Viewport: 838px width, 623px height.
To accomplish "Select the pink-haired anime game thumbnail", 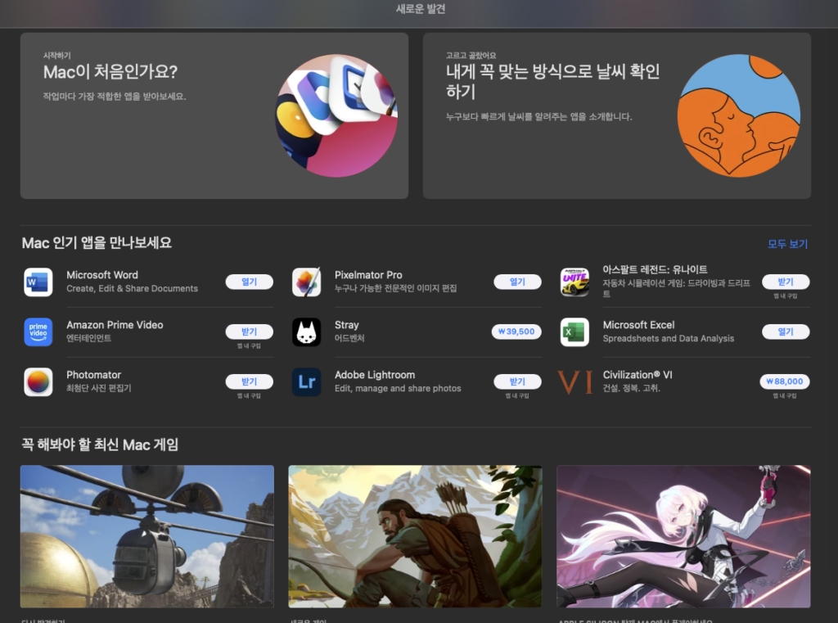I will point(683,536).
